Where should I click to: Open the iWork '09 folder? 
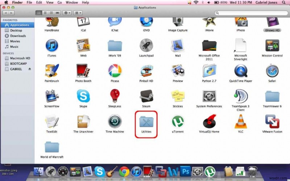click(115, 46)
